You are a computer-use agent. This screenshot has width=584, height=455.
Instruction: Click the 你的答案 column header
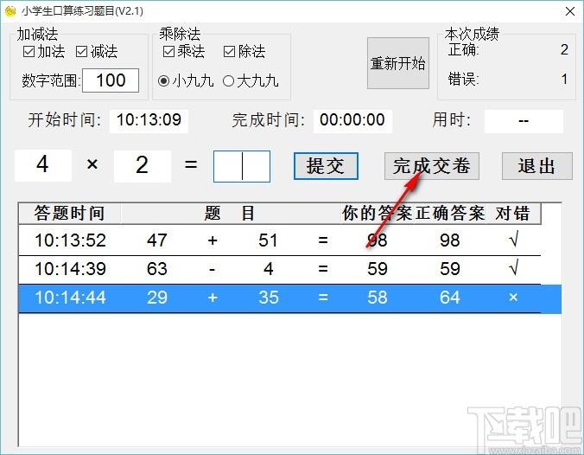378,214
